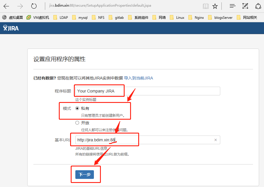Open the gitlab bookmark folder
264x187 pixels.
tap(116, 17)
